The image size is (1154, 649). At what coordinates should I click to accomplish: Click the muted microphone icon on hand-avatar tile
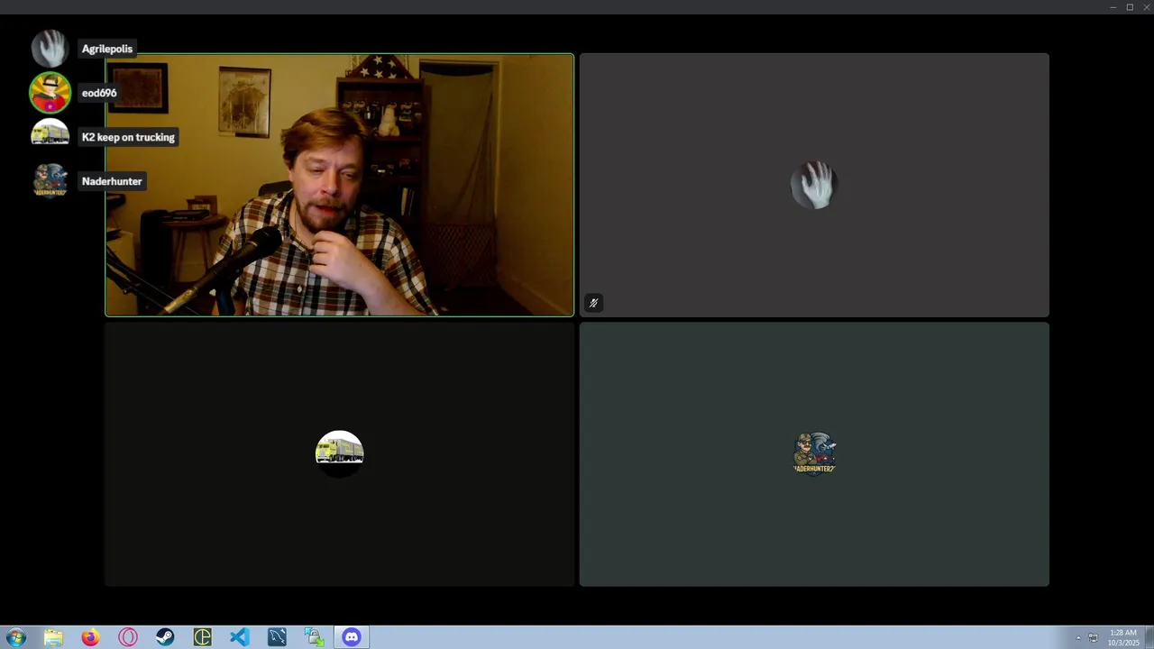click(593, 304)
